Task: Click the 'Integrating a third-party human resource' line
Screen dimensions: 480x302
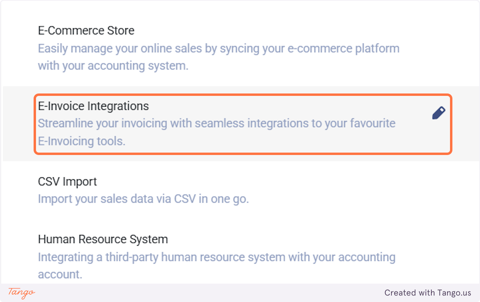Action: (216, 257)
